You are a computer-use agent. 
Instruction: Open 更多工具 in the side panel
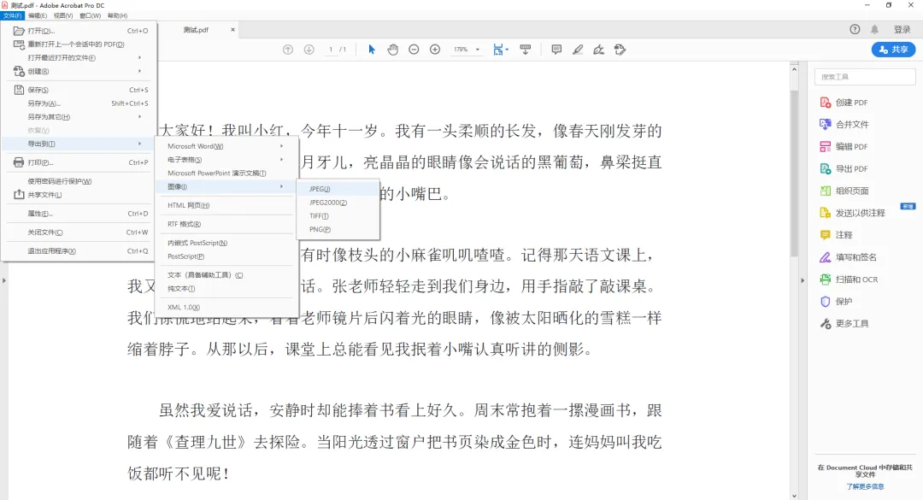[x=844, y=323]
